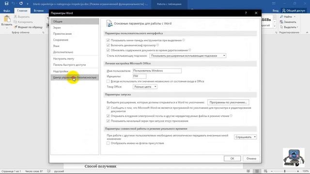Click the initials input field
The width and height of the screenshot is (310, 174).
point(139,76)
